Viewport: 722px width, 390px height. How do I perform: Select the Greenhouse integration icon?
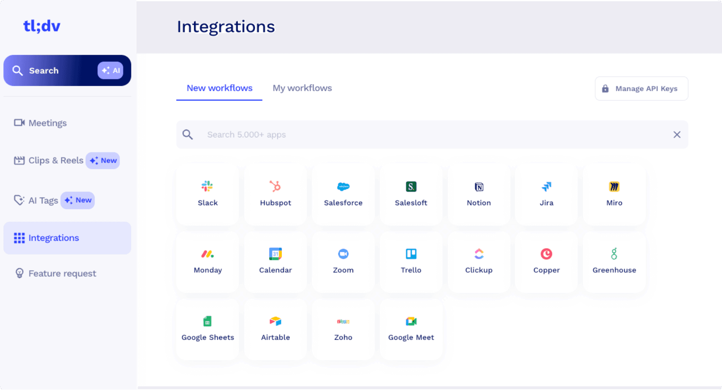614,254
